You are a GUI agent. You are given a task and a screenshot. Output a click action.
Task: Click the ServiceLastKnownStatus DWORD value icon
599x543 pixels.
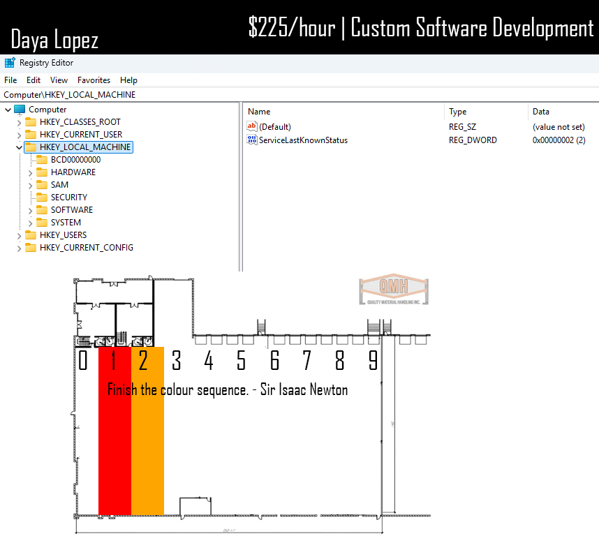click(252, 140)
